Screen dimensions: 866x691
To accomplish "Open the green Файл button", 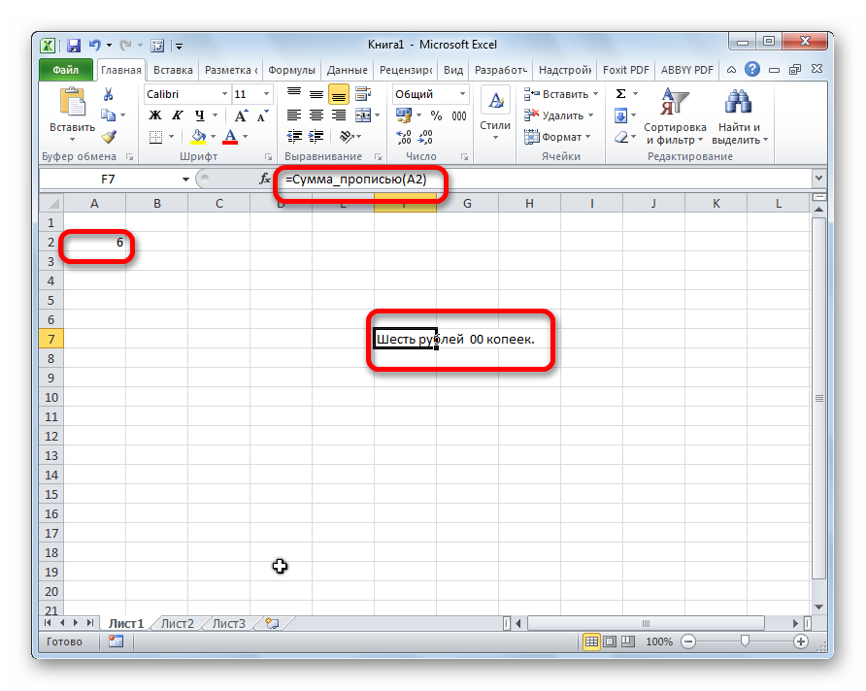I will coord(66,70).
